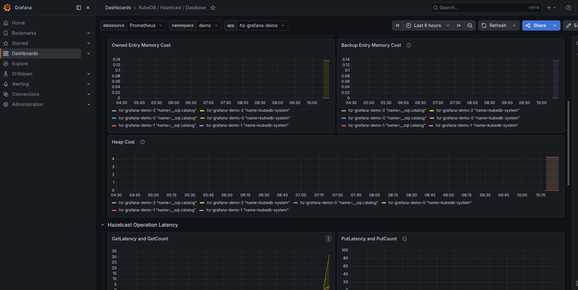578x290 pixels.
Task: Open the KubeDB / Hazelcast / Database breadcrumb
Action: 172,8
